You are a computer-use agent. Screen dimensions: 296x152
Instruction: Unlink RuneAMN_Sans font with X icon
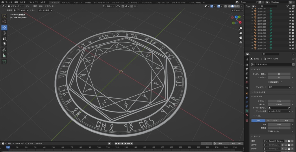(x=292, y=141)
